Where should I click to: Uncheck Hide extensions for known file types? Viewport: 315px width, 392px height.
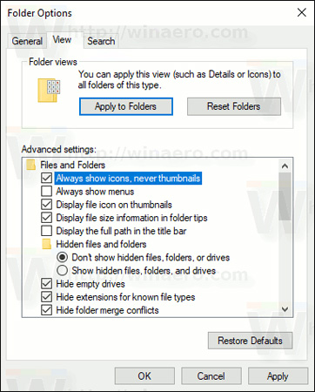pyautogui.click(x=46, y=297)
